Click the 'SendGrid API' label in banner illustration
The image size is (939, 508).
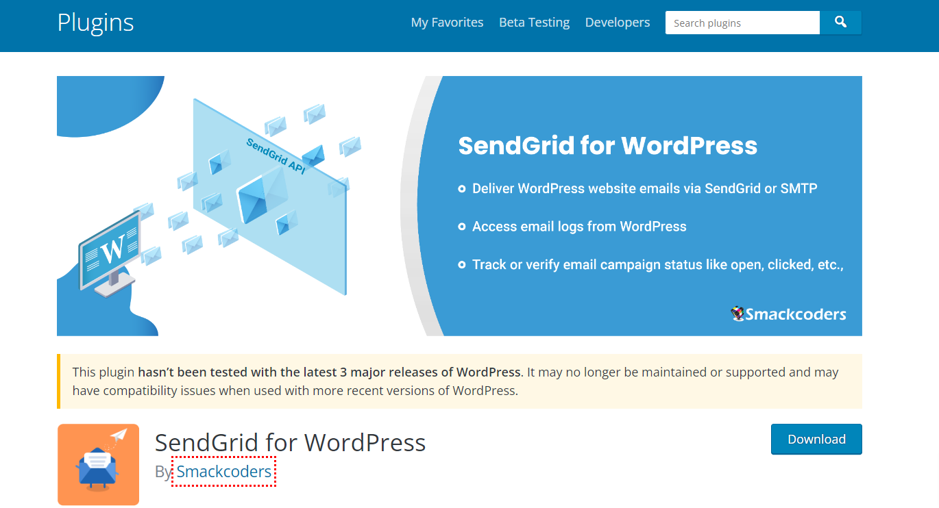coord(276,155)
